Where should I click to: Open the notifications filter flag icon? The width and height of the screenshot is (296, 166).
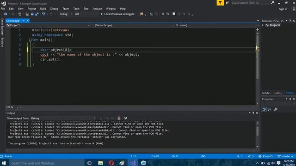(x=220, y=3)
